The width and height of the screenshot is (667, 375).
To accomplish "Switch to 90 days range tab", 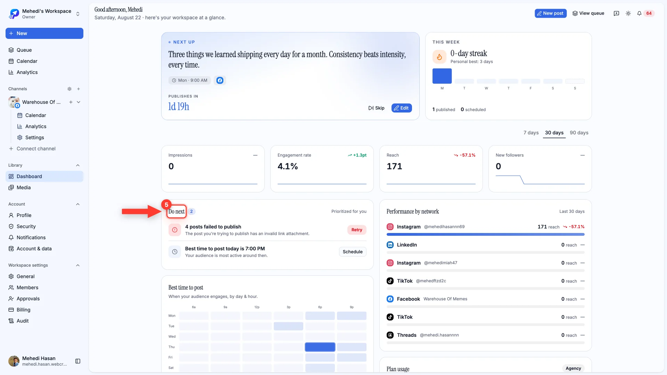I will (579, 133).
